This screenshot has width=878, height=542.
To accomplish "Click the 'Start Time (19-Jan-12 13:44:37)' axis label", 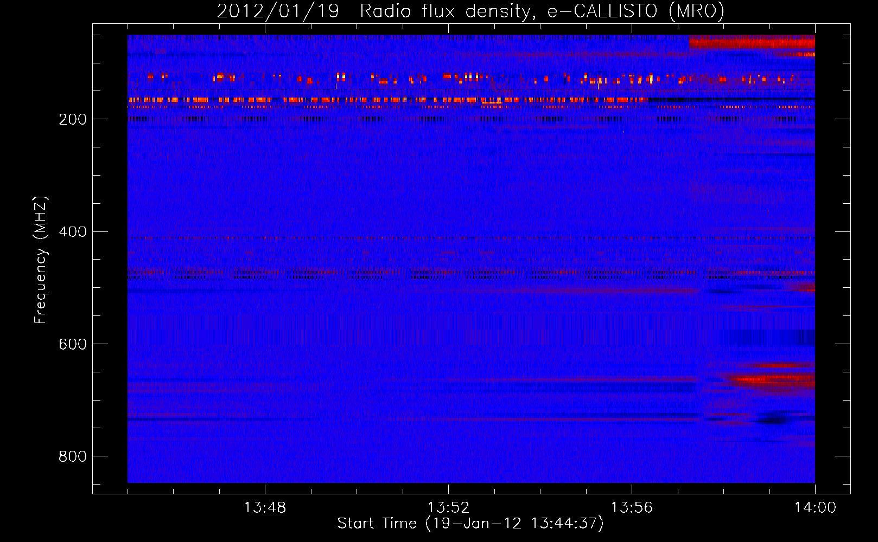I will (470, 524).
